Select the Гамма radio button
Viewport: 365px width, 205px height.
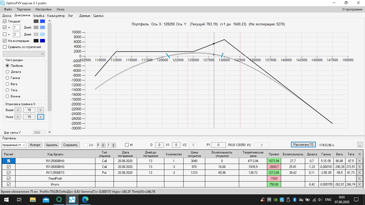[7, 78]
